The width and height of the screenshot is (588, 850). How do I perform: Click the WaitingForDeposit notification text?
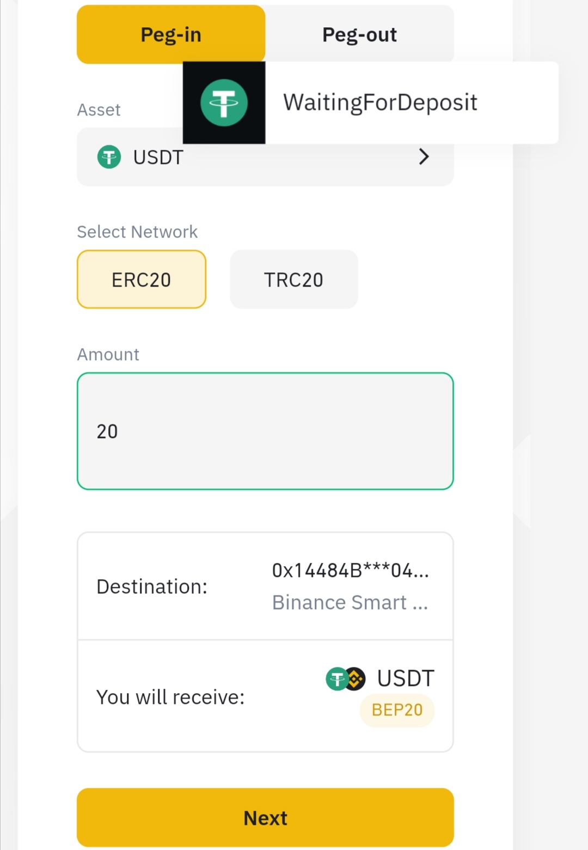pyautogui.click(x=380, y=102)
